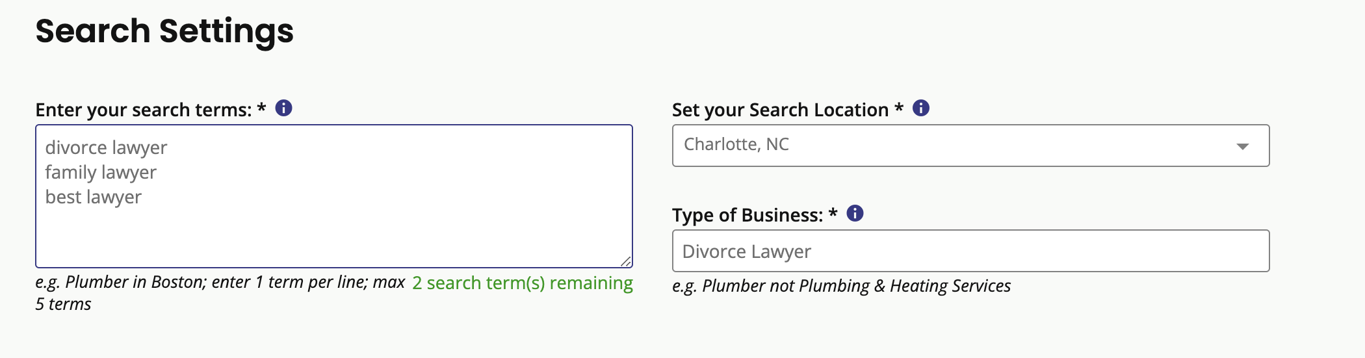
Task: Place cursor on the 'family lawyer' line
Action: tap(101, 173)
